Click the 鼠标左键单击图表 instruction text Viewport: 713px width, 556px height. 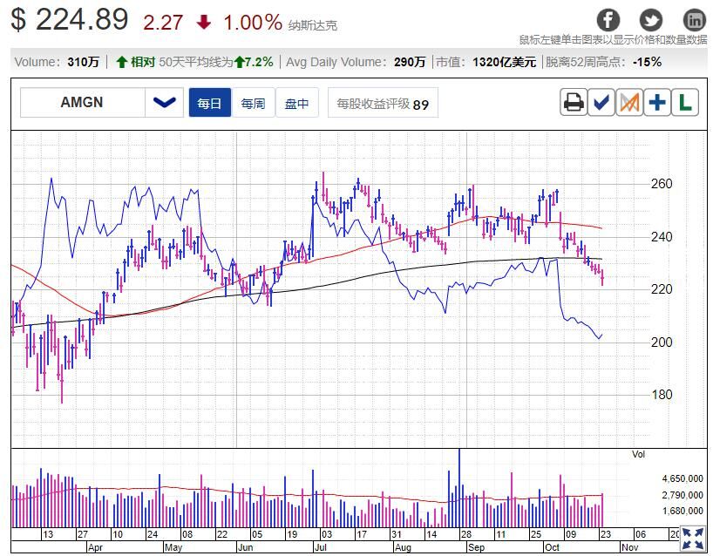613,40
